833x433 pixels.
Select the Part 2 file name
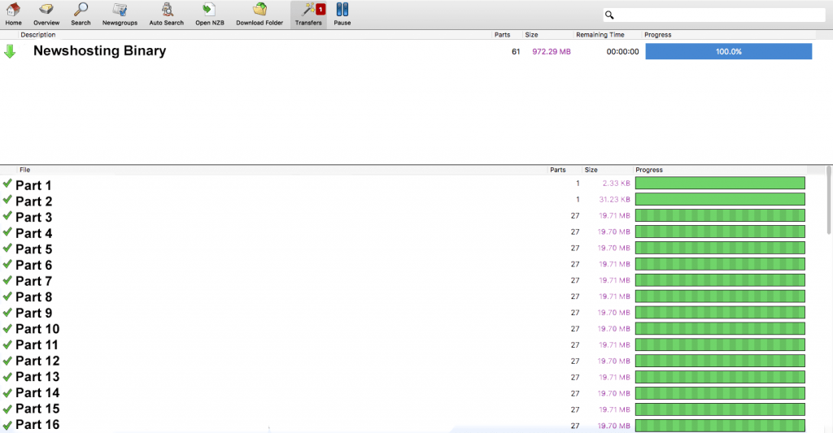(33, 201)
